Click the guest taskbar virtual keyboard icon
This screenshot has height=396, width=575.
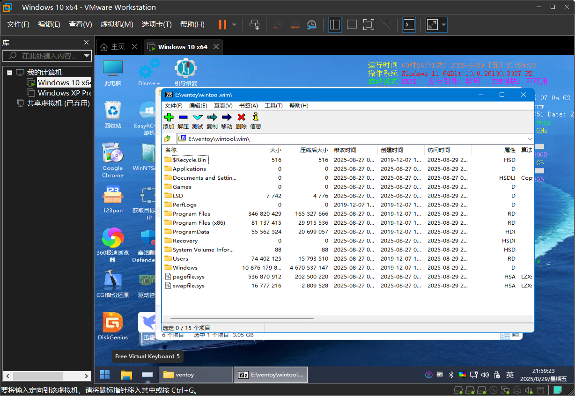pyautogui.click(x=147, y=374)
